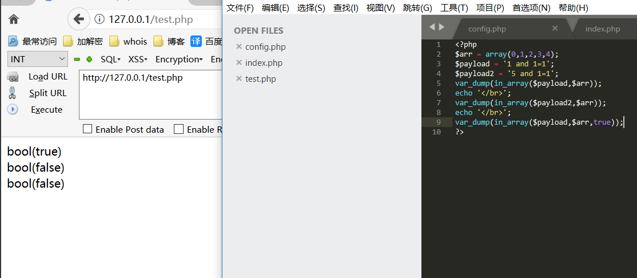The image size is (637, 278).
Task: Click the Load URL icon
Action: 13,77
